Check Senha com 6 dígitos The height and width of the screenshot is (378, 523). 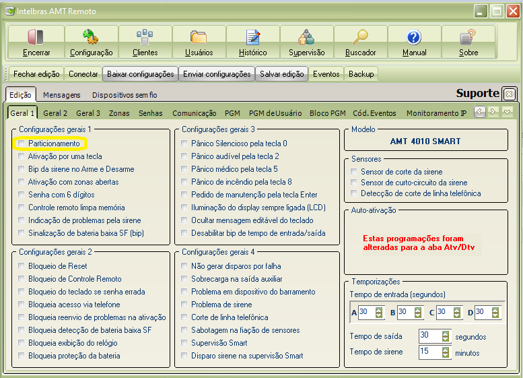point(22,194)
